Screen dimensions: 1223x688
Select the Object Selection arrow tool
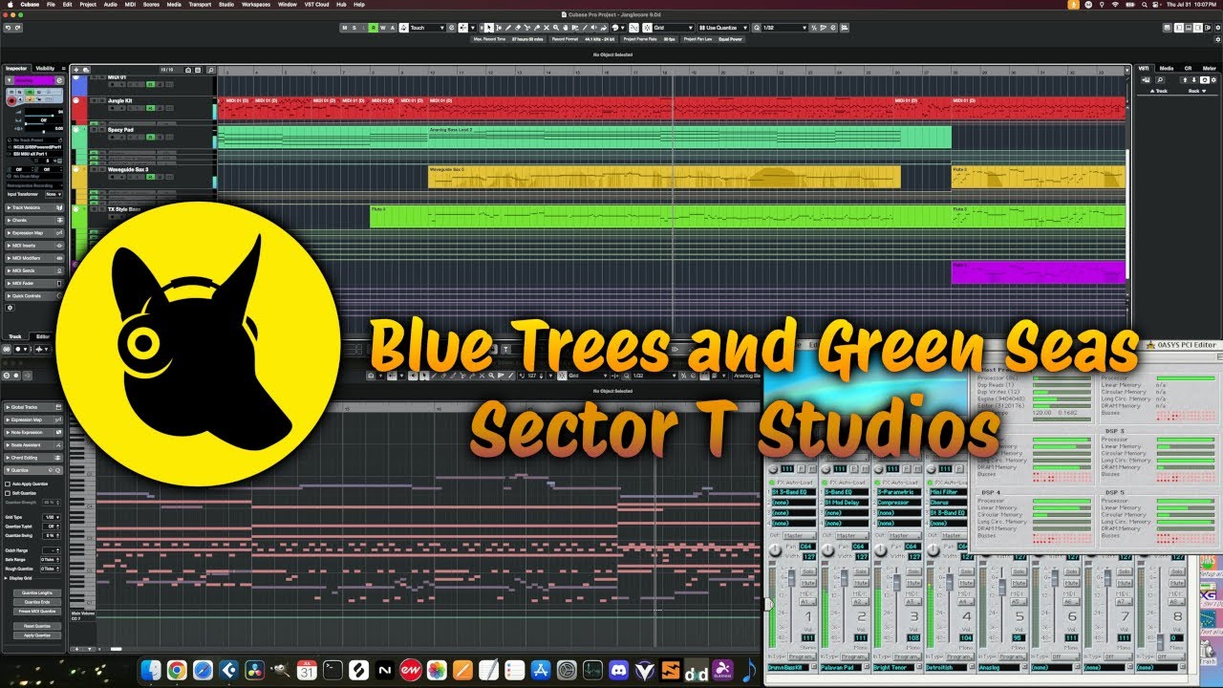(x=489, y=28)
